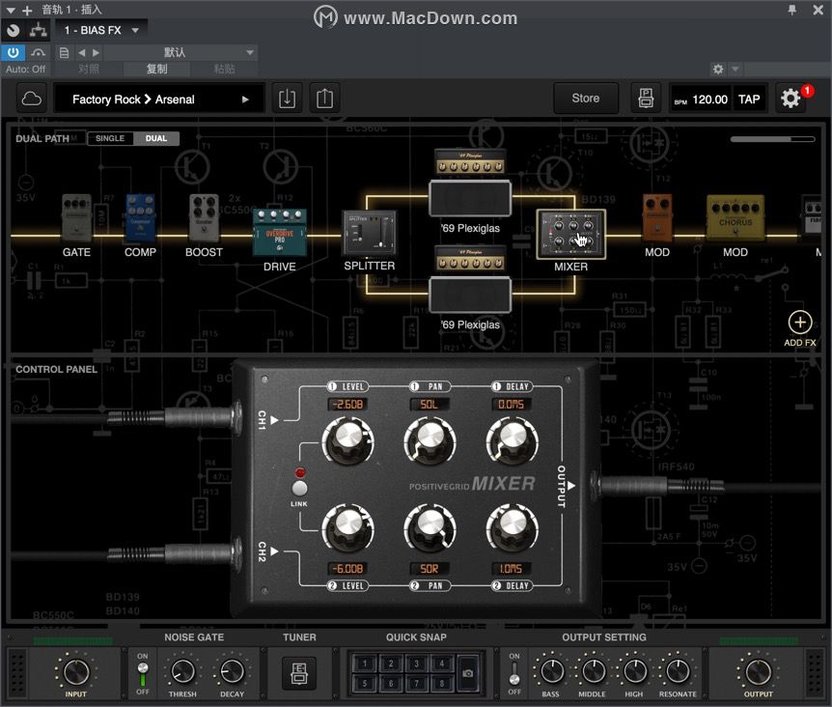Pin the plugin window
832x707 pixels.
pos(791,10)
